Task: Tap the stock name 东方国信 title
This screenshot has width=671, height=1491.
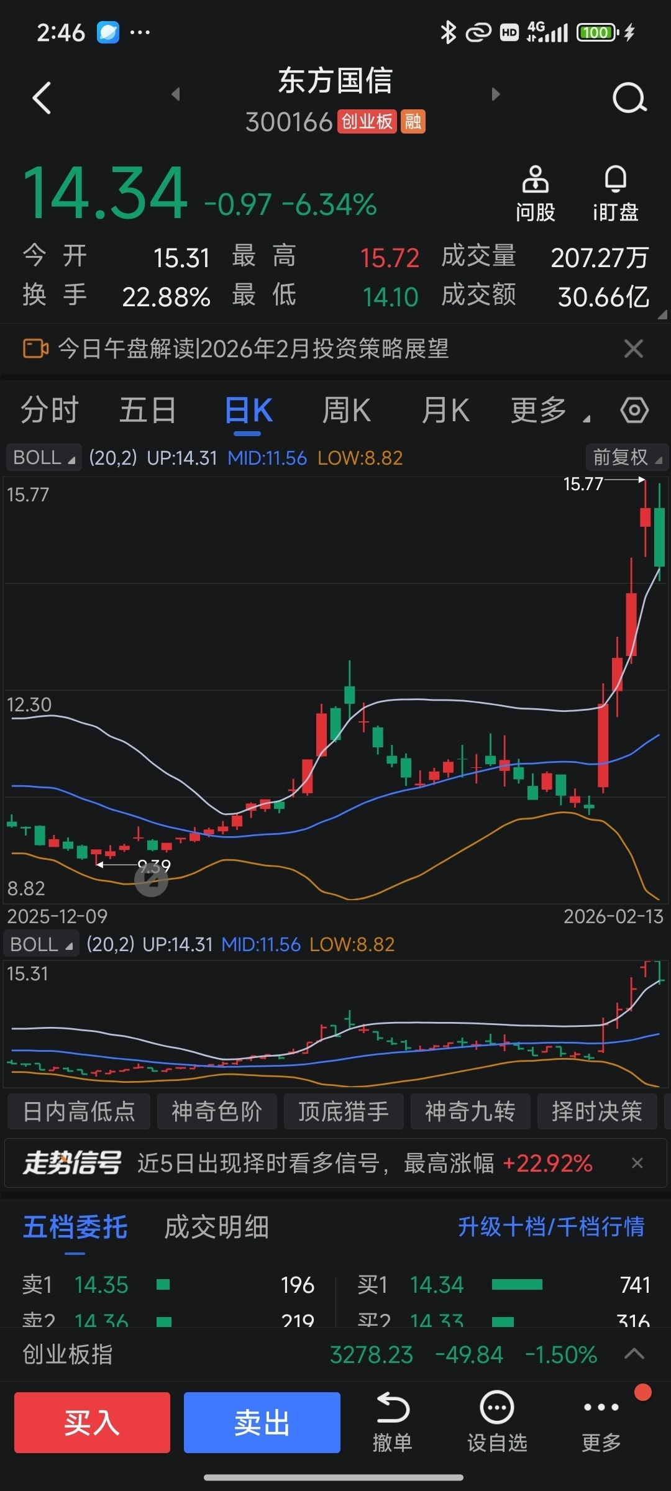Action: pos(335,81)
